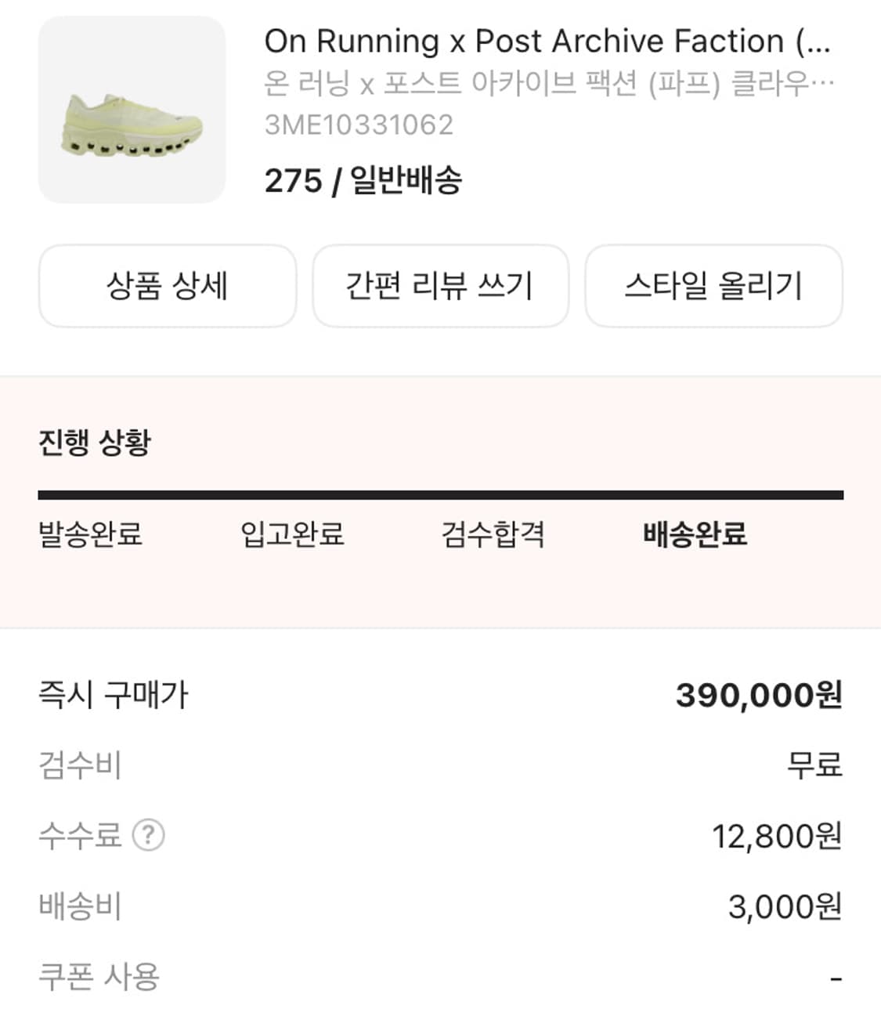Click the On Running x Post Archive Faction title
The image size is (881, 1020).
pos(547,42)
